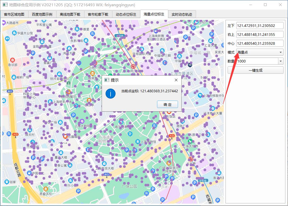Open the 动态点位标注 tab

tap(126, 14)
